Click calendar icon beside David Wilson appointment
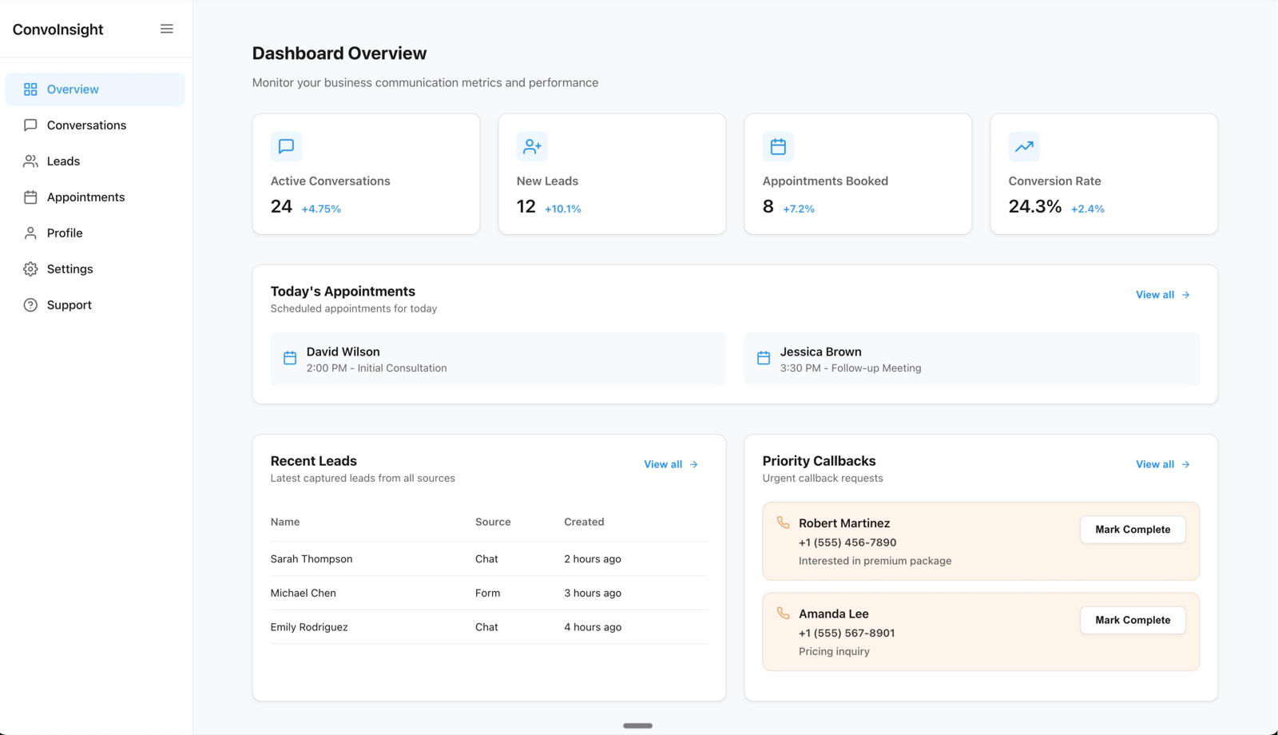This screenshot has height=735, width=1278. tap(290, 358)
